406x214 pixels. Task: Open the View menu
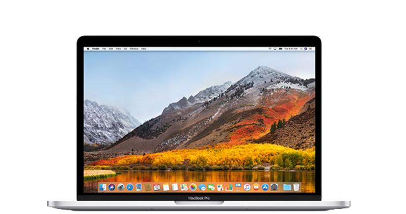pyautogui.click(x=118, y=49)
